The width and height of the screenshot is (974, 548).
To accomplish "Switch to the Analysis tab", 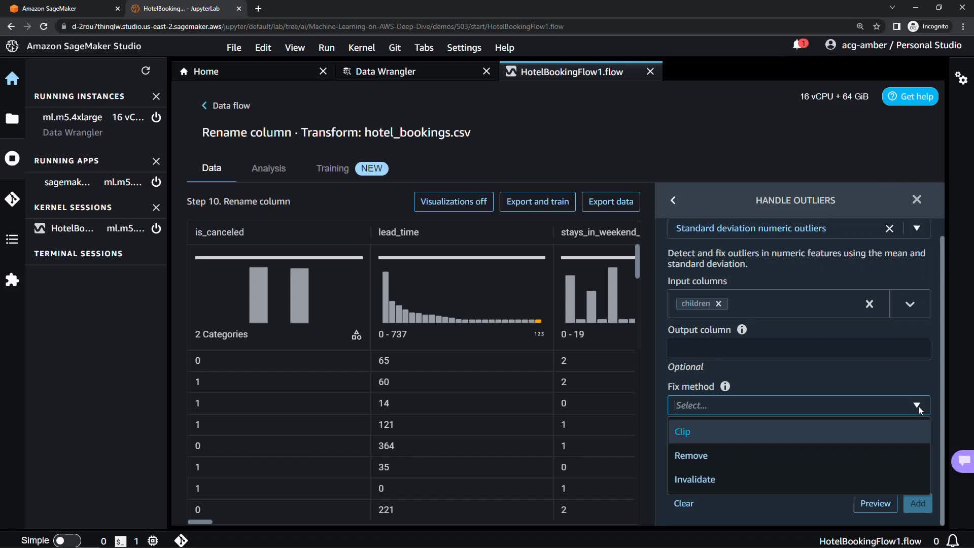I will (268, 168).
